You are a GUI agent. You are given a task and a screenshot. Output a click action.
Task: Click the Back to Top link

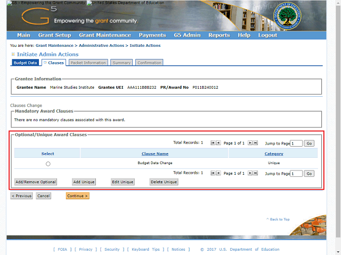click(x=278, y=219)
